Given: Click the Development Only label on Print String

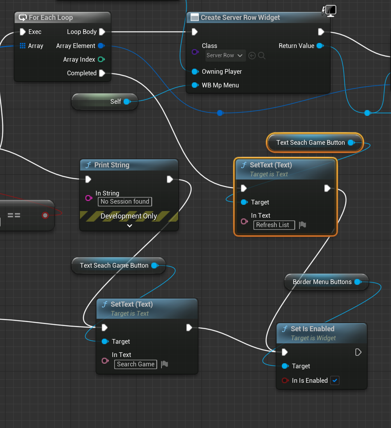Looking at the screenshot, I should click(x=129, y=216).
